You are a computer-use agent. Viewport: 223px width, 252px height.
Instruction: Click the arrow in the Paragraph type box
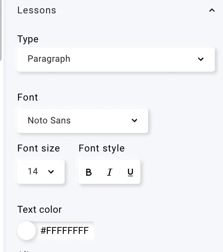(x=201, y=59)
